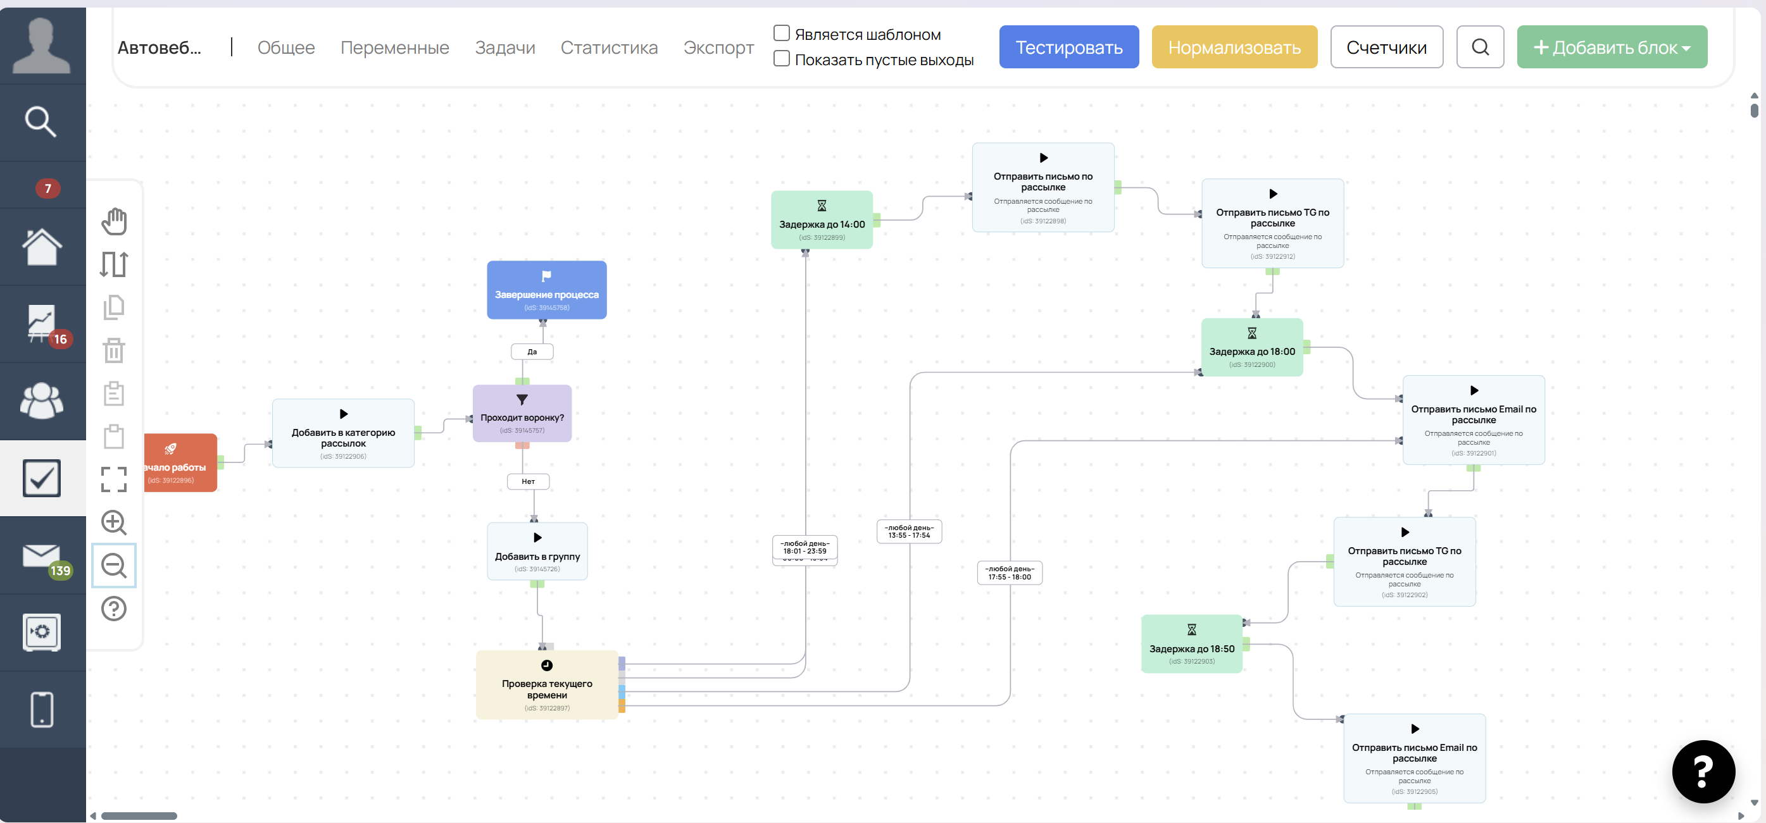Click the search icon button in toolbar
This screenshot has width=1766, height=823.
pos(1480,47)
